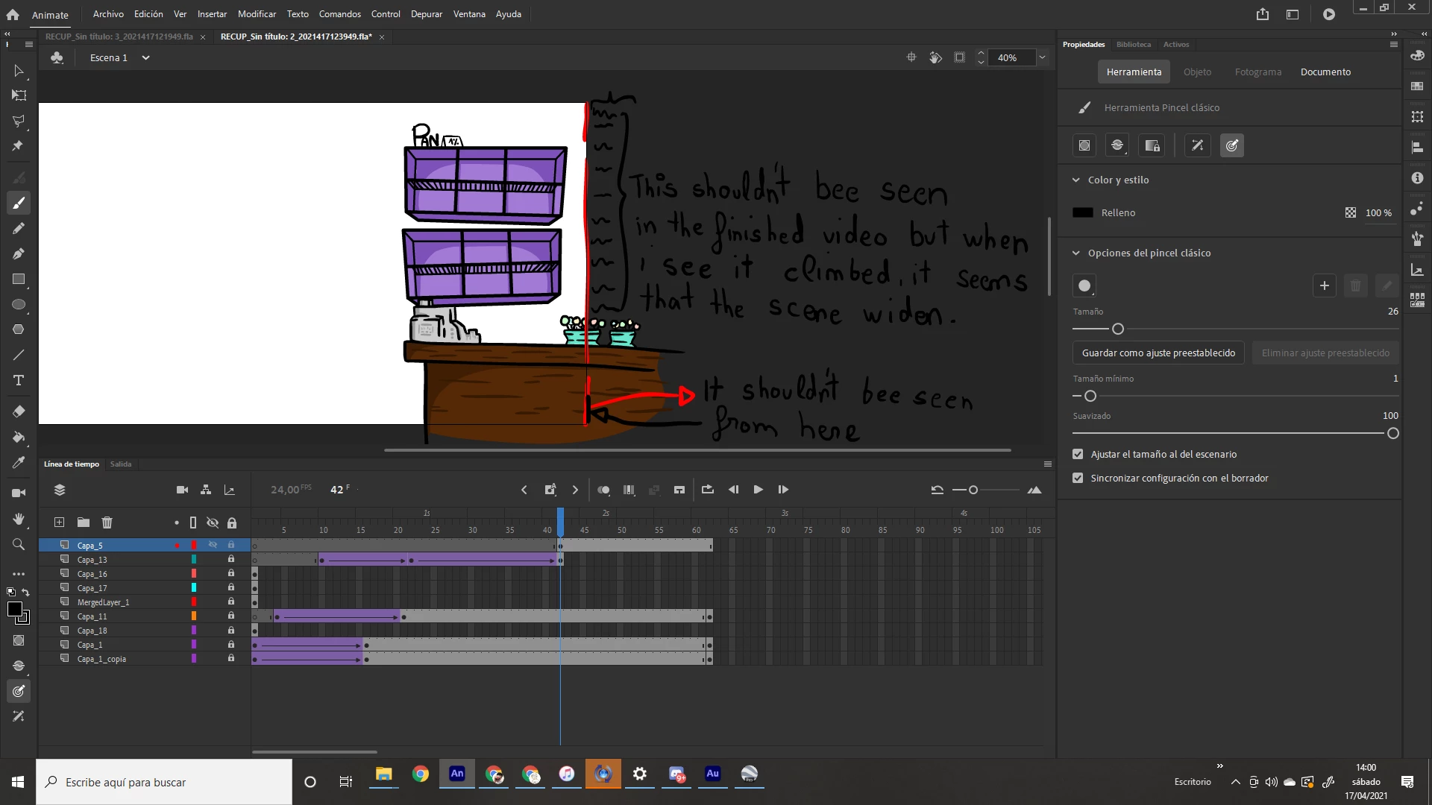Delete layer with timeline trash icon
Viewport: 1432px width, 805px height.
(x=107, y=523)
